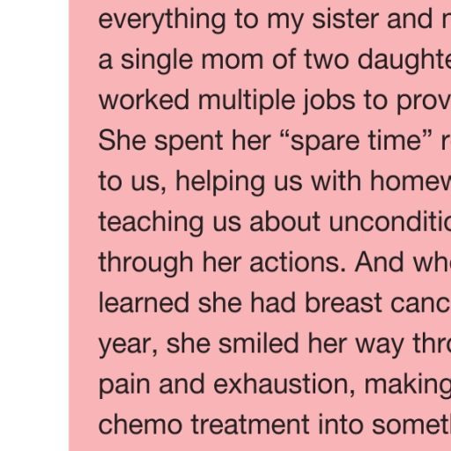Select the word "worked"
The height and width of the screenshot is (451, 451).
pos(144,100)
